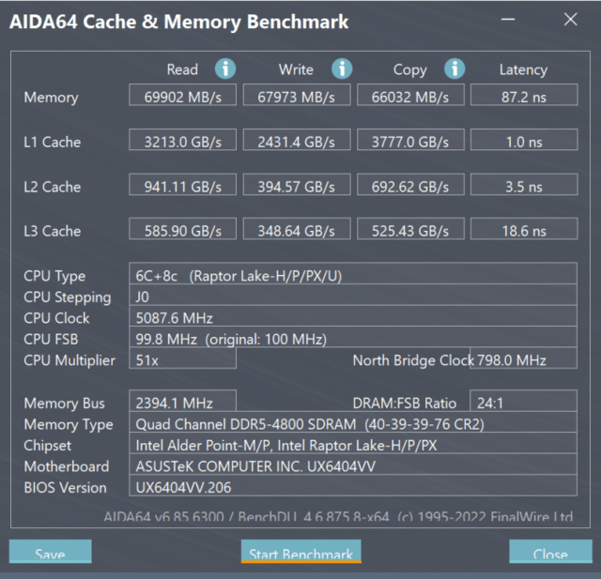Click the L2 Cache Write value
Viewport: 601px width, 579px height.
pyautogui.click(x=299, y=187)
